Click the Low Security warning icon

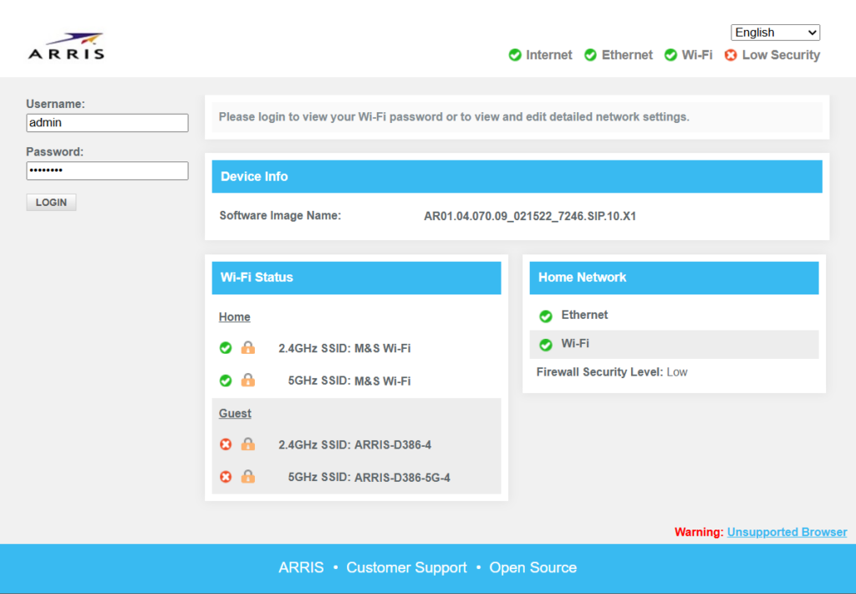pos(731,55)
